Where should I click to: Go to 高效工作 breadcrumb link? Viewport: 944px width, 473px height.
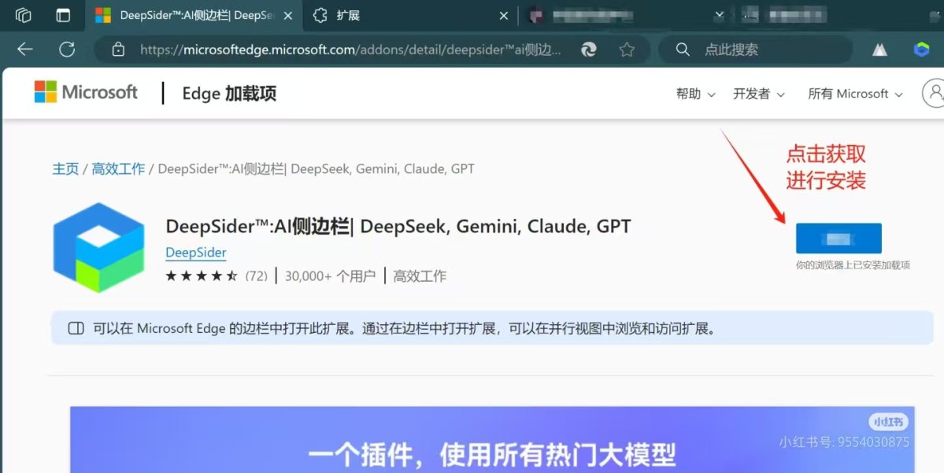(x=118, y=168)
